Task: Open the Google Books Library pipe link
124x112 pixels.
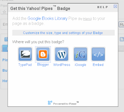Action: pyautogui.click(x=47, y=19)
